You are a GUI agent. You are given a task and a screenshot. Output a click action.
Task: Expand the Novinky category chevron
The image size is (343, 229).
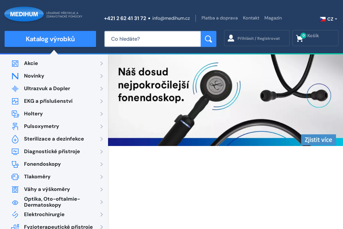pyautogui.click(x=101, y=76)
